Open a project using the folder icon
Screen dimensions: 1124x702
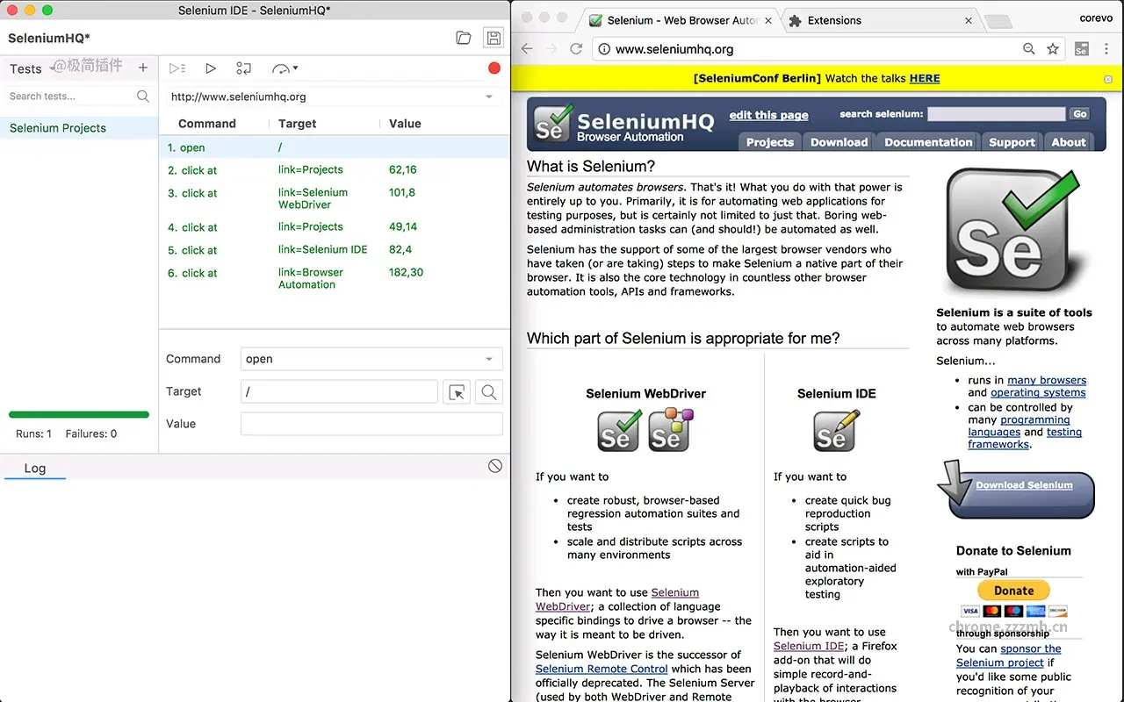464,38
